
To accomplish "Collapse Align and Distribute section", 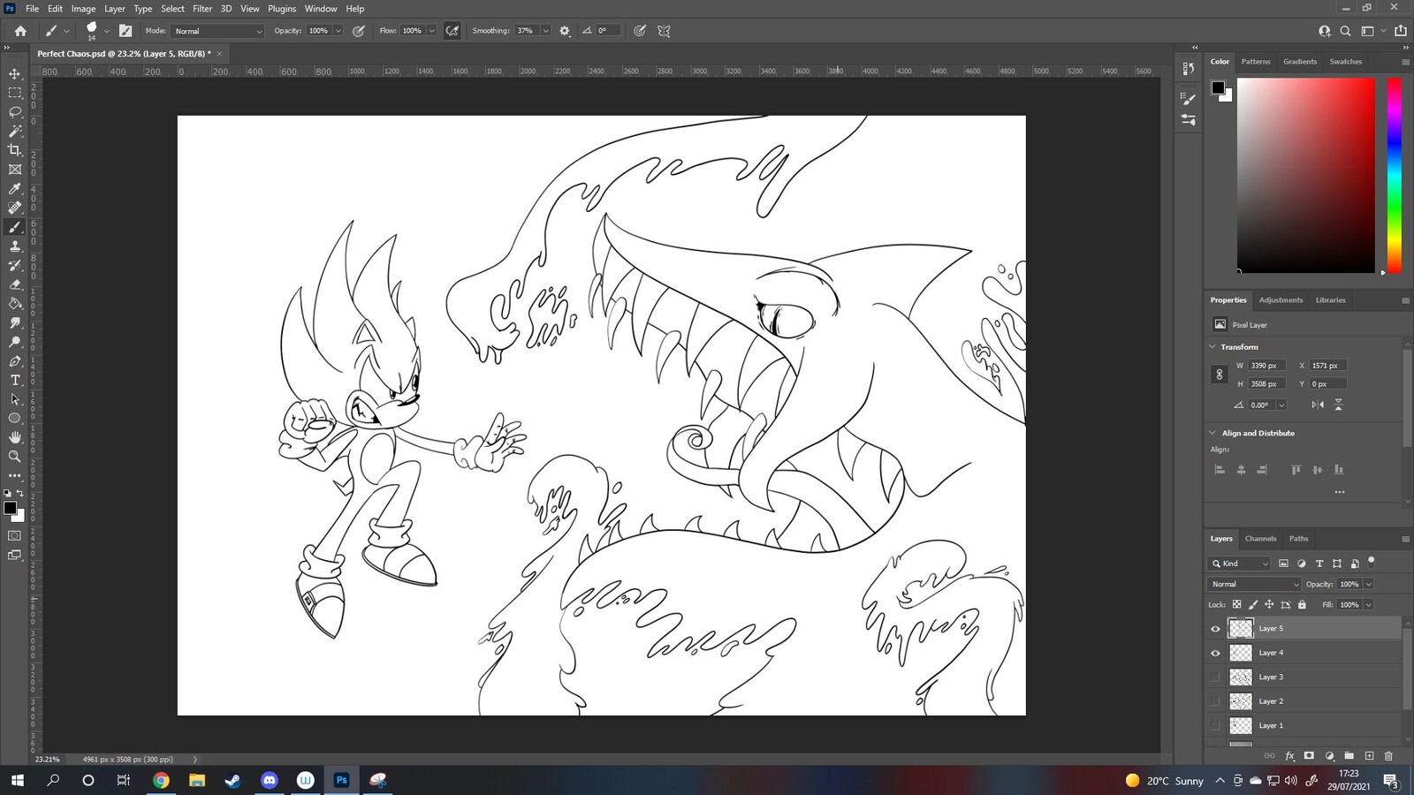I will [1213, 433].
